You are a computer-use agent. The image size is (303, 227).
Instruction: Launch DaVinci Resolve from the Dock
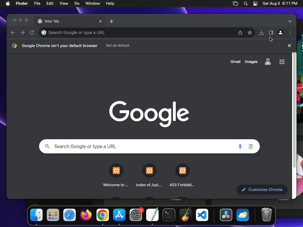[x=226, y=215]
